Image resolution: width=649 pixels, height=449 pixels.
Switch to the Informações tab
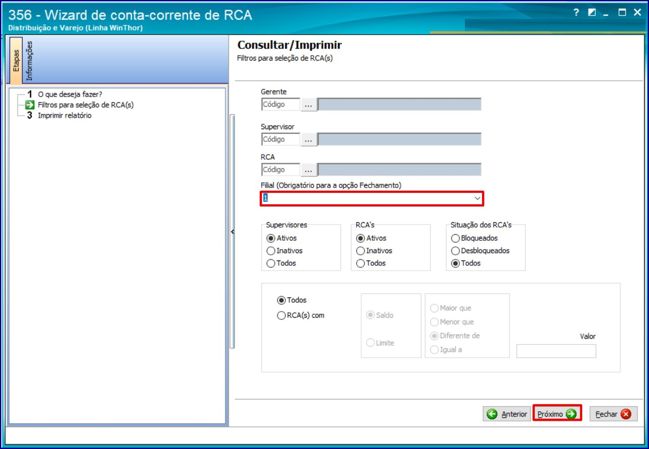(x=29, y=60)
